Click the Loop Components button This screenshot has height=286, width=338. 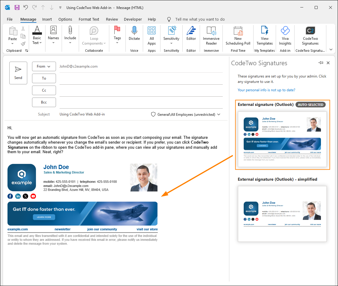94,36
